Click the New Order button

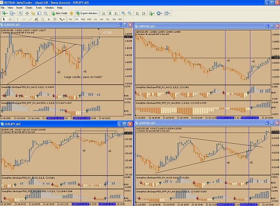coord(60,13)
